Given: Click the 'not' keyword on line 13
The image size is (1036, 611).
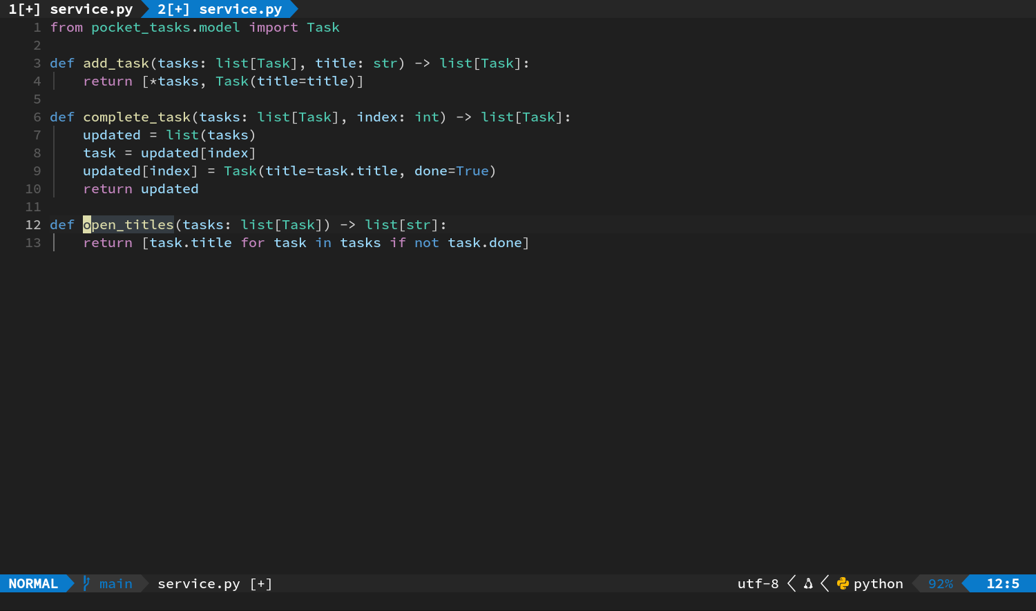Looking at the screenshot, I should [427, 242].
